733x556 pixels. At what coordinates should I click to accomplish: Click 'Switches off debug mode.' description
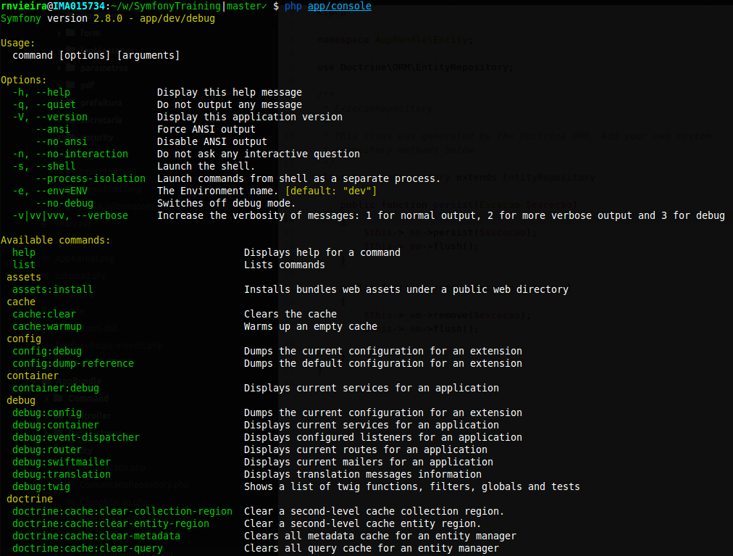pos(226,203)
